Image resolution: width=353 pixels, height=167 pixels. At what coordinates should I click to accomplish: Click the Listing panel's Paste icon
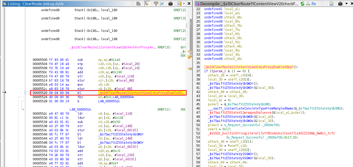[x=138, y=4]
